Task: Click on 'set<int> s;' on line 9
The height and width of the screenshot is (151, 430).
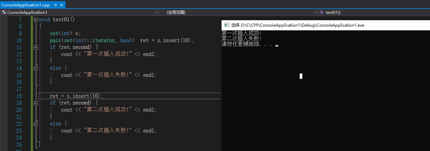Action: (65, 33)
